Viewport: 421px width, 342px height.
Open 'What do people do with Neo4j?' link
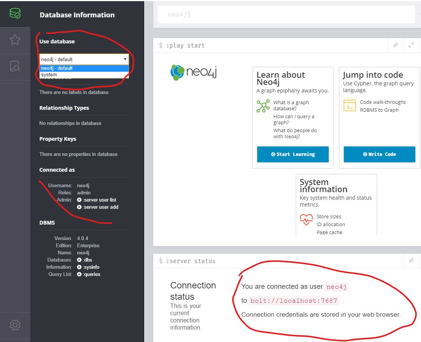pyautogui.click(x=295, y=133)
